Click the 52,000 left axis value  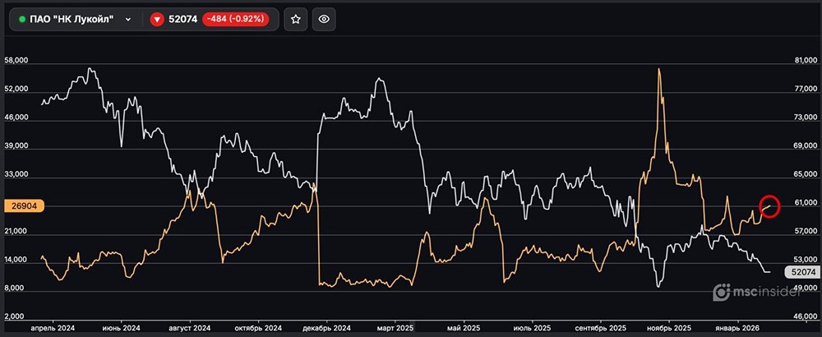15,89
